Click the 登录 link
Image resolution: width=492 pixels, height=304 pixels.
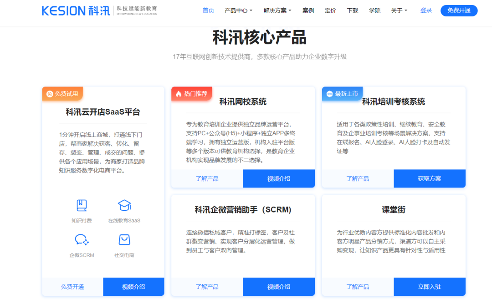tap(426, 10)
